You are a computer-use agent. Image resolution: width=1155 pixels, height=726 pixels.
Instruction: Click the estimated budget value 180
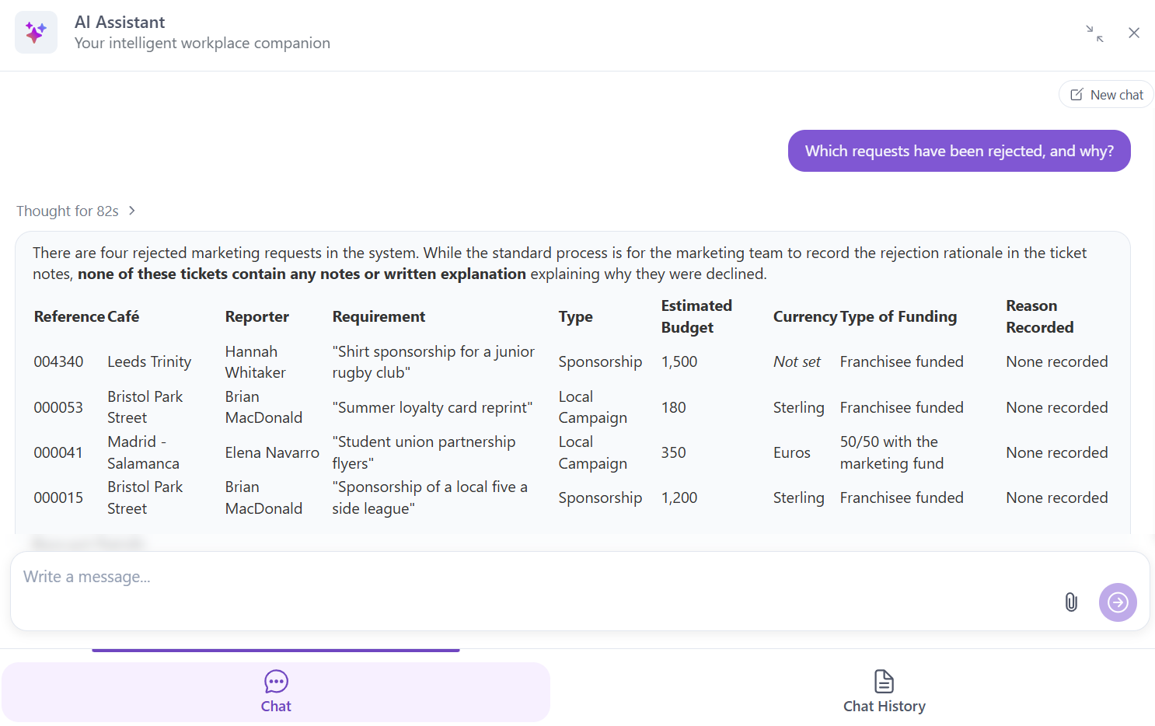(x=674, y=407)
